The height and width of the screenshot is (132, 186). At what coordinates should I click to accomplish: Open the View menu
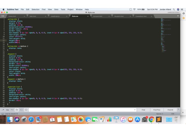coord(50,9)
